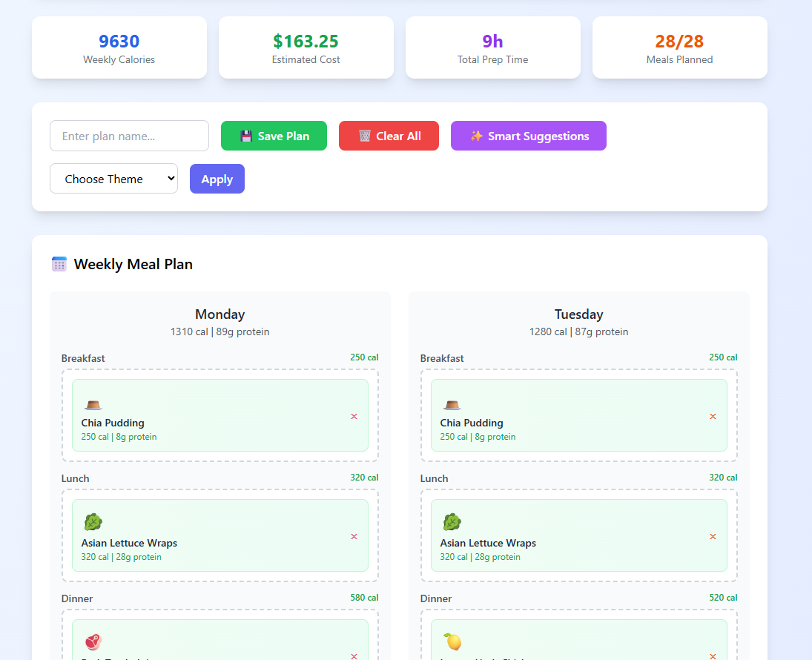Click the 9630 Weekly Calories card

pyautogui.click(x=119, y=47)
